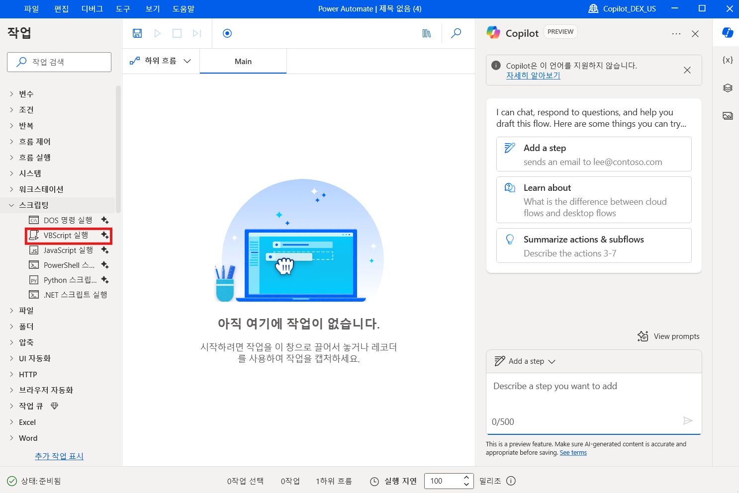This screenshot has height=493, width=739.
Task: Select the Main subflow tab
Action: point(243,61)
